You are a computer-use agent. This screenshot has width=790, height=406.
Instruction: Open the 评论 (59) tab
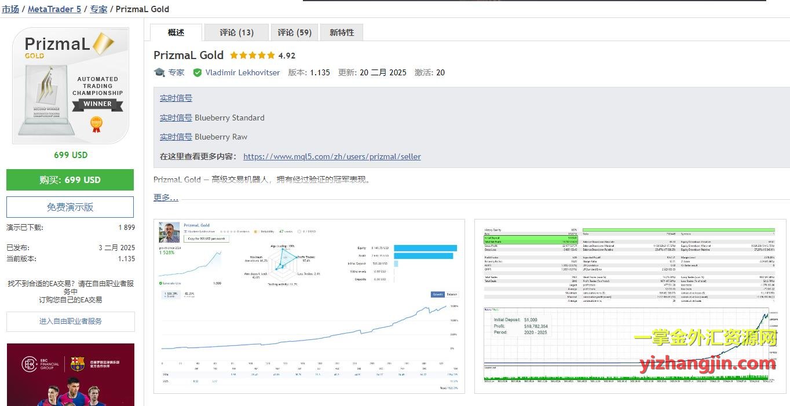coord(294,32)
